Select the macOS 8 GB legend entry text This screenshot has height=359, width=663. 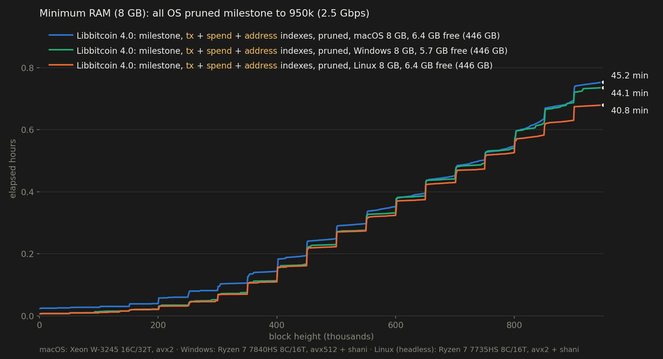click(288, 36)
